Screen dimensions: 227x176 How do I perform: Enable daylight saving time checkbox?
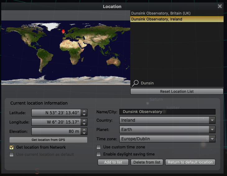tap(99, 154)
